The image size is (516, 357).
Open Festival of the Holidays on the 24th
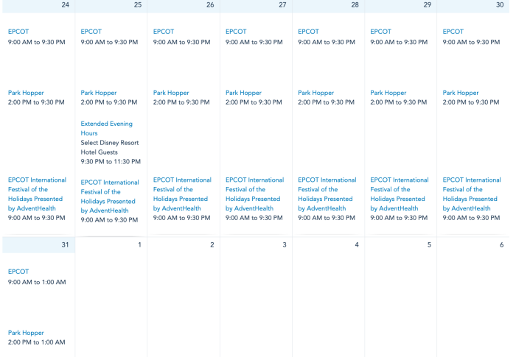[x=37, y=194]
